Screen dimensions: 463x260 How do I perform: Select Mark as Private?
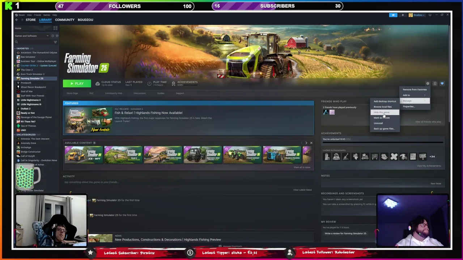tap(385, 118)
